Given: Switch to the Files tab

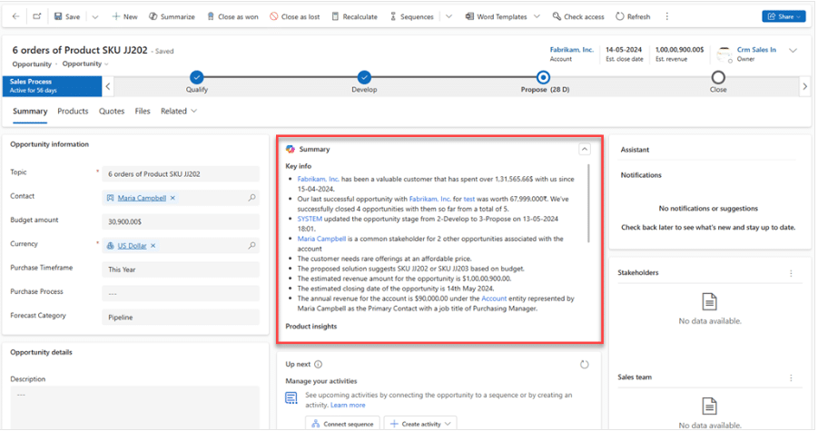Looking at the screenshot, I should [x=143, y=112].
